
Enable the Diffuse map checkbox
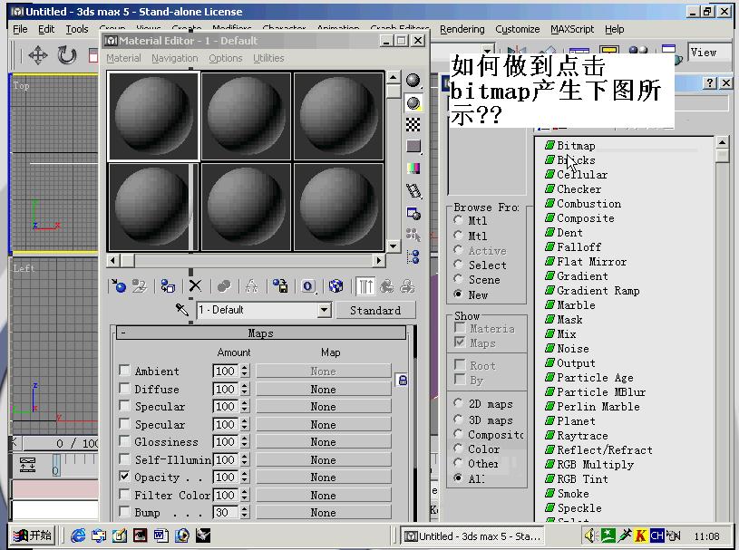(x=124, y=388)
